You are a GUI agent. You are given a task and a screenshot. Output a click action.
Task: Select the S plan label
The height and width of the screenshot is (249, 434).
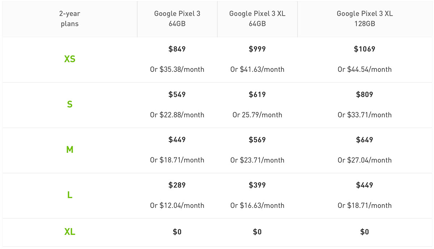[70, 104]
